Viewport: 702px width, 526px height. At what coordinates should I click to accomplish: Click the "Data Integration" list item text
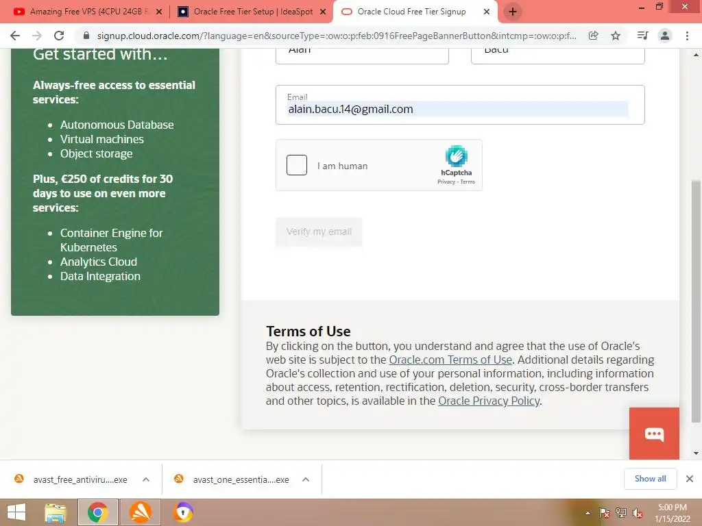coord(100,276)
